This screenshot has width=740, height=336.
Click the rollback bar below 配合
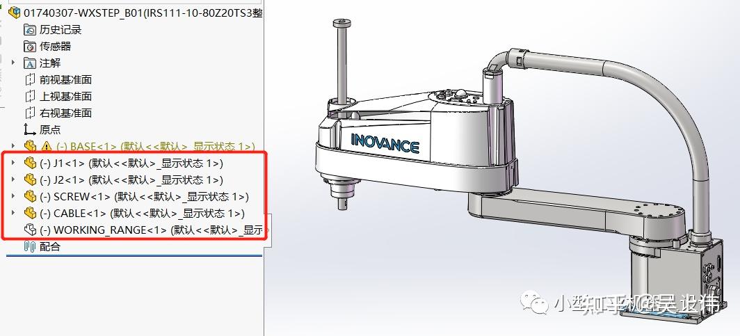tap(134, 255)
